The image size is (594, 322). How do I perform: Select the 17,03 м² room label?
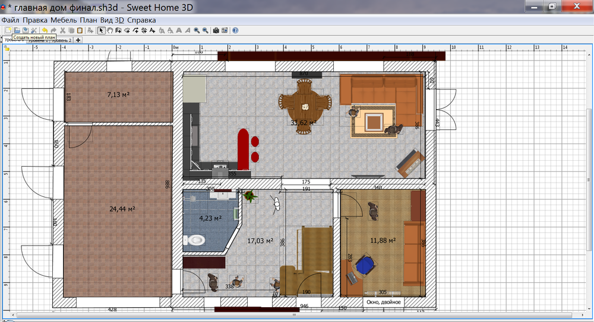260,241
